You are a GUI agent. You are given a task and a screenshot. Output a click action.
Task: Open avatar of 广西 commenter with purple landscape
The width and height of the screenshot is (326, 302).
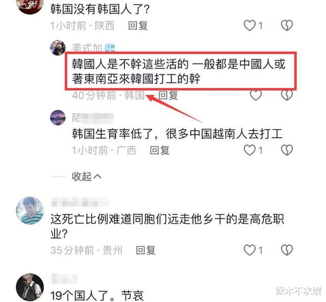58,117
